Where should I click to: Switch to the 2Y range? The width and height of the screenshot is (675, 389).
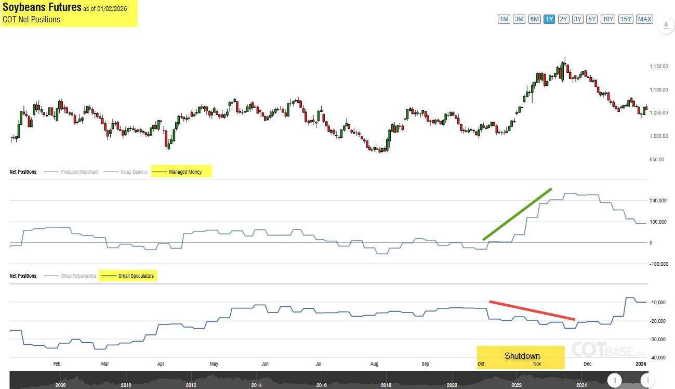click(x=564, y=19)
